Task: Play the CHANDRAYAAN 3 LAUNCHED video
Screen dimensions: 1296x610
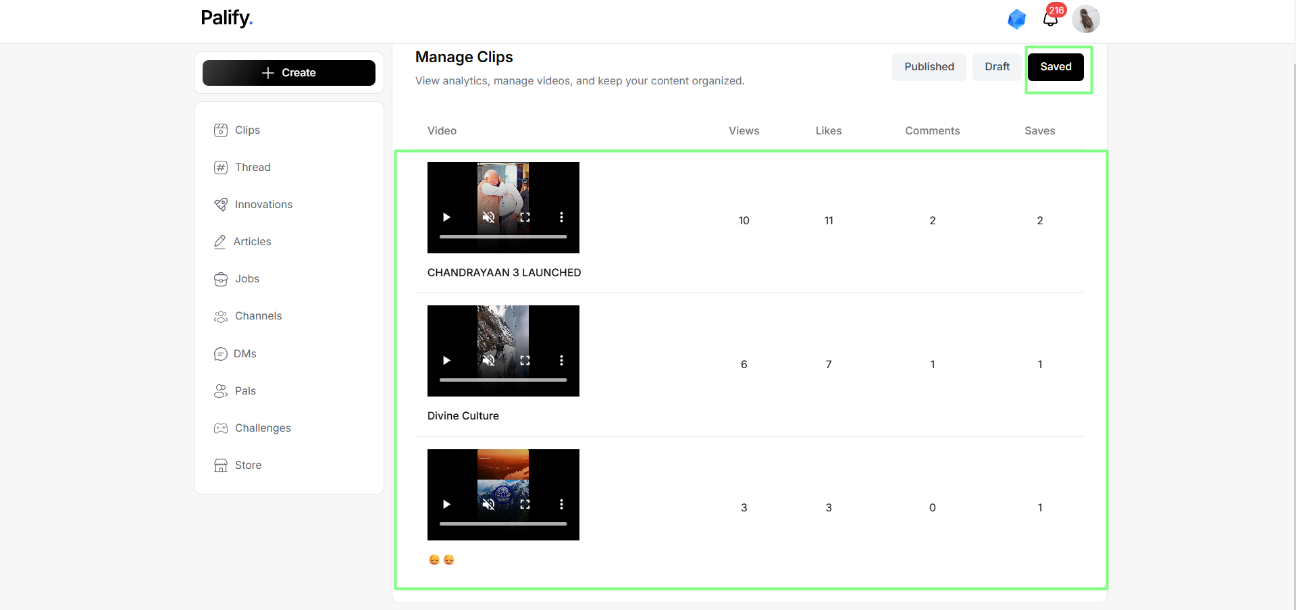Action: tap(446, 217)
